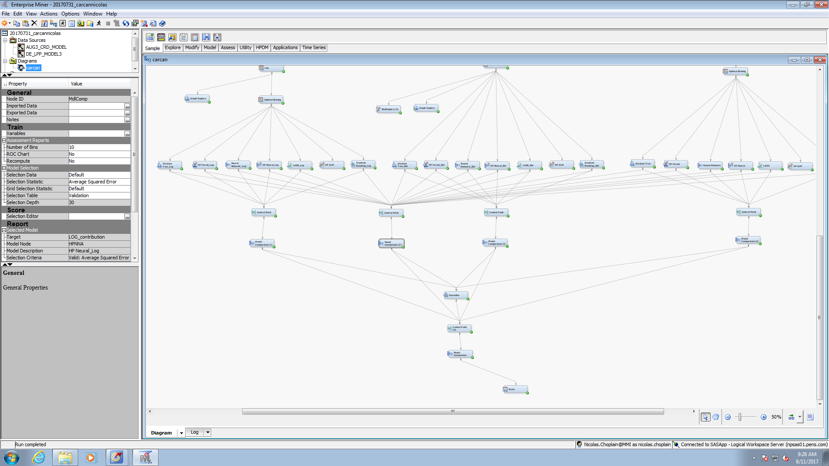
Task: Open the Actions menu
Action: coord(49,13)
